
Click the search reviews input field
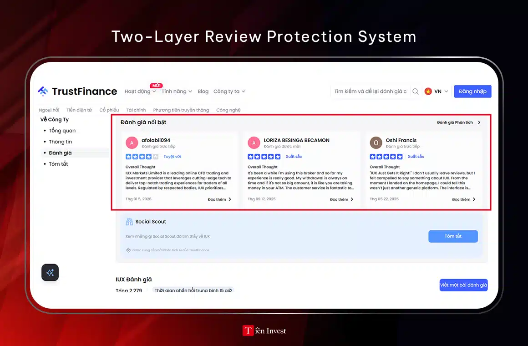click(371, 92)
